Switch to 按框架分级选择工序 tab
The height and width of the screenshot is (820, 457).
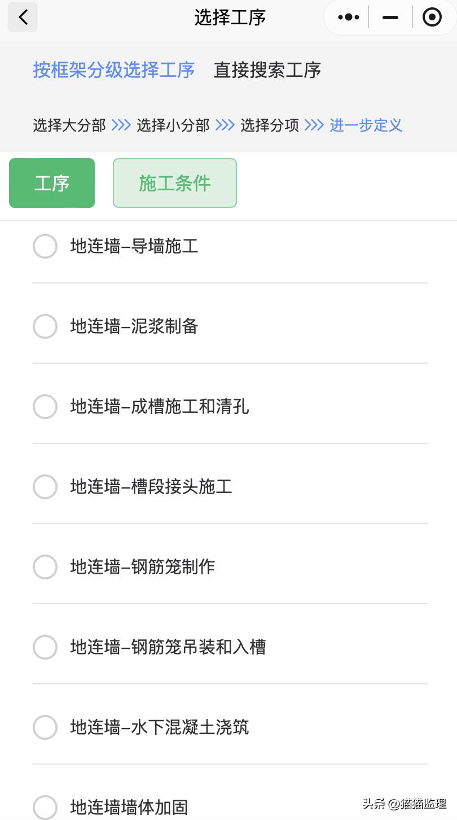(x=114, y=70)
